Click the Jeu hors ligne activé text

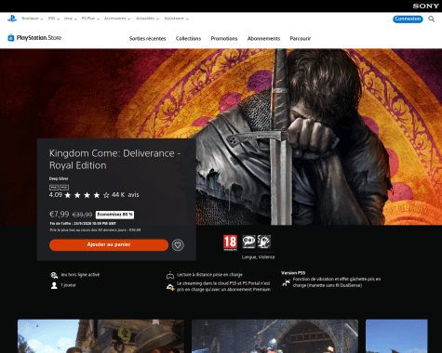coord(80,275)
